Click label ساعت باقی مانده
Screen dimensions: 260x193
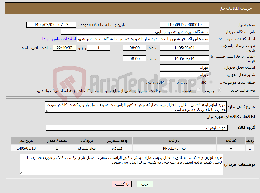[x=37, y=48]
